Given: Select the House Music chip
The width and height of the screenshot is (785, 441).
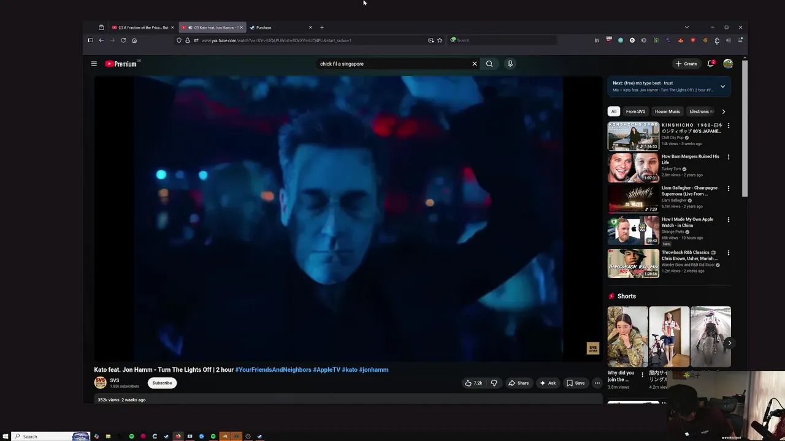Looking at the screenshot, I should pos(667,111).
